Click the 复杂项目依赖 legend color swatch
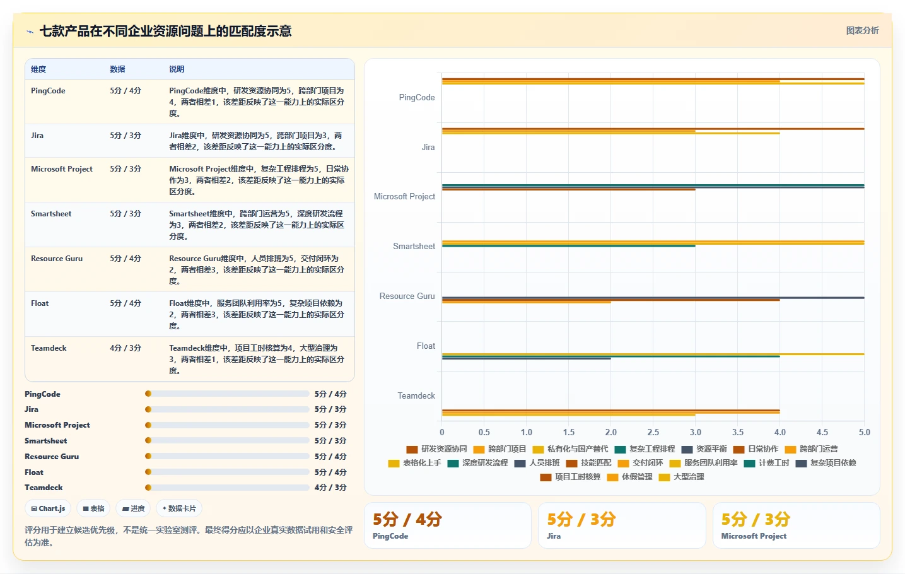Viewport: 905px width, 574px height. (801, 464)
